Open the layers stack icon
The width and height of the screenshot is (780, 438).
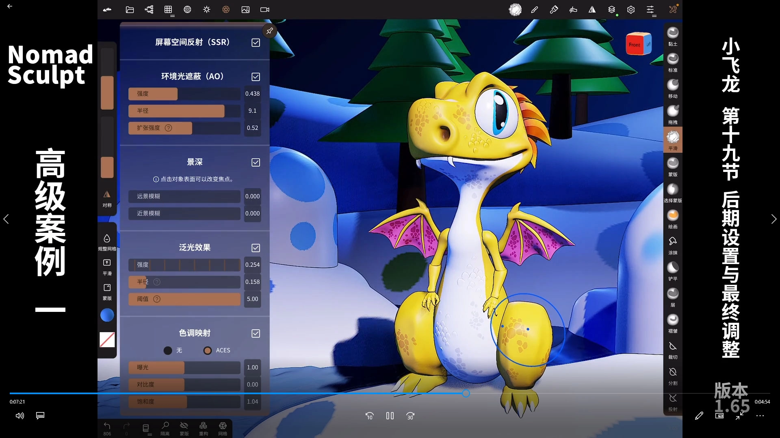point(611,10)
